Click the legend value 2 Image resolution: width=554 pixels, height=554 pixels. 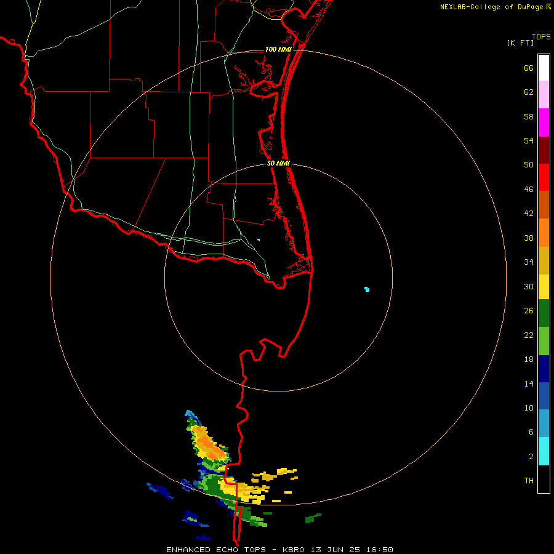[x=531, y=456]
